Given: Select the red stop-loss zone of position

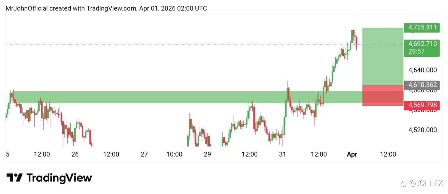Looking at the screenshot, I should coord(383,95).
